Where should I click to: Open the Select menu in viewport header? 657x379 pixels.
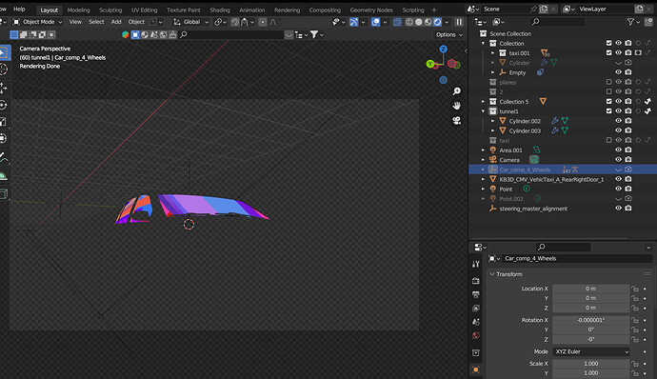coord(96,22)
